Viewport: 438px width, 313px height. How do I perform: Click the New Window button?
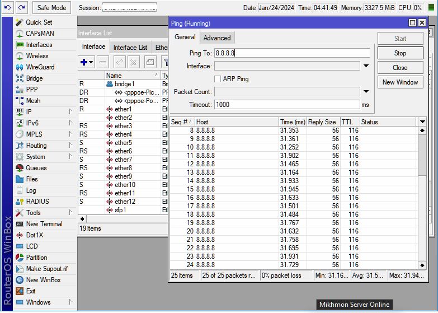point(401,82)
